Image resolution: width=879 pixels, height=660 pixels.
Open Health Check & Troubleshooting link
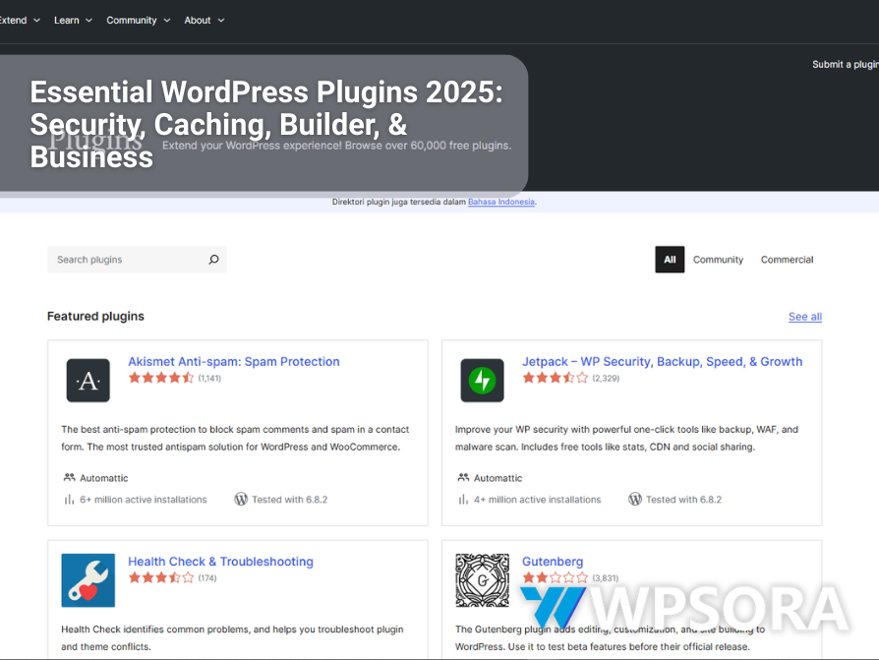[220, 562]
